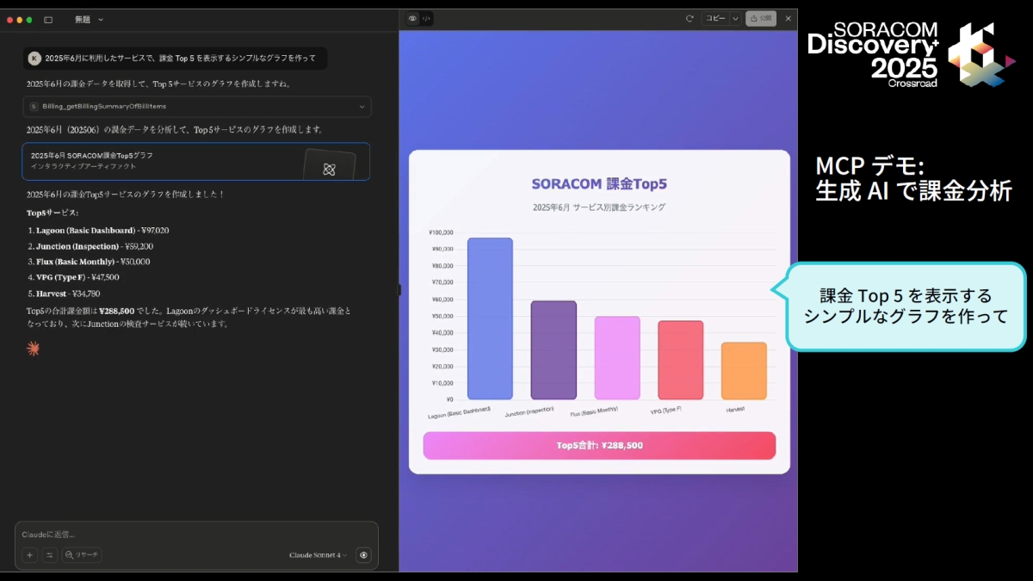Screen dimensions: 1033x581
Task: Open the tools filter icon beside the plus button
Action: [x=49, y=555]
